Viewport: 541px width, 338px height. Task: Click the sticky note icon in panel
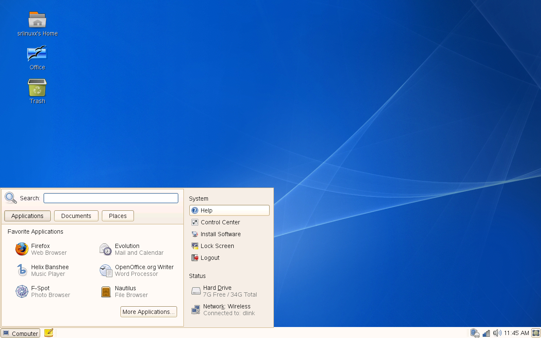(x=49, y=333)
